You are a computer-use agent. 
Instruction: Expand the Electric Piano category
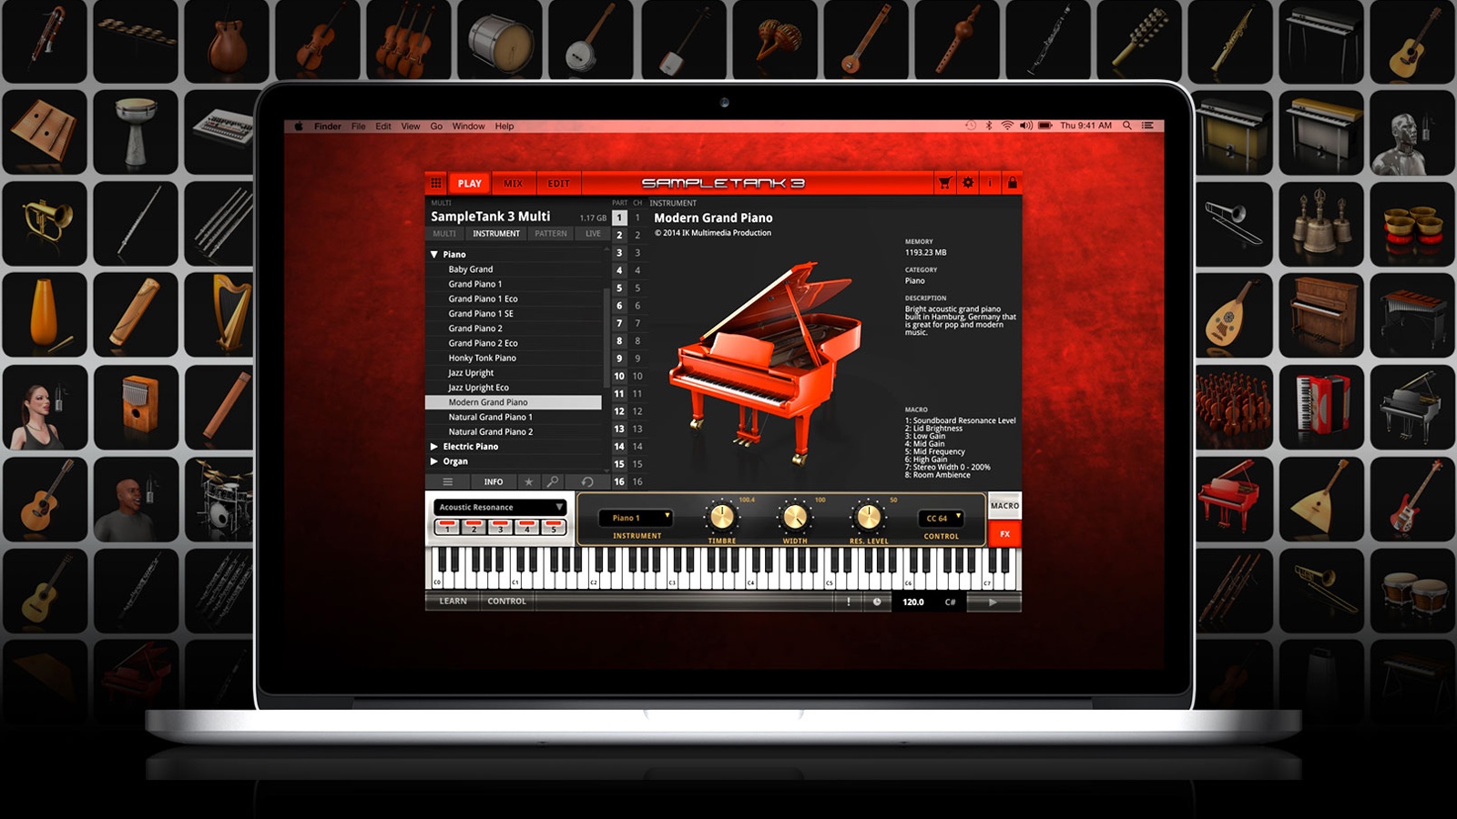[x=434, y=447]
